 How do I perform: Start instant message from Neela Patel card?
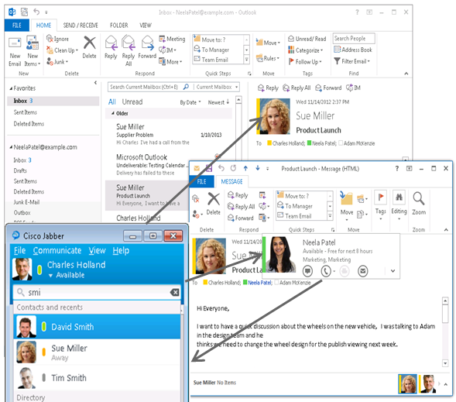click(x=307, y=271)
